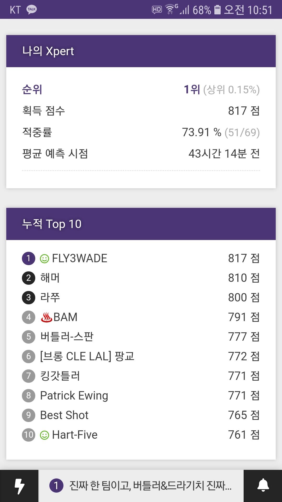Tap the green smiley icon beside FLY3WADE

pos(44,259)
